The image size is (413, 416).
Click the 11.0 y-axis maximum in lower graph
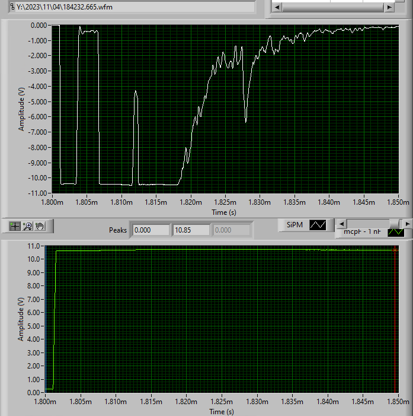tap(34, 246)
